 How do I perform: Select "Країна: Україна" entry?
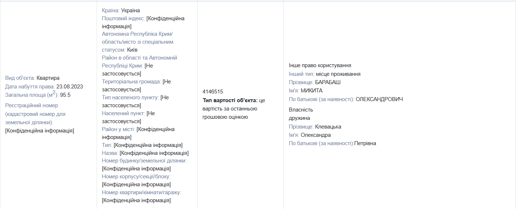121,10
